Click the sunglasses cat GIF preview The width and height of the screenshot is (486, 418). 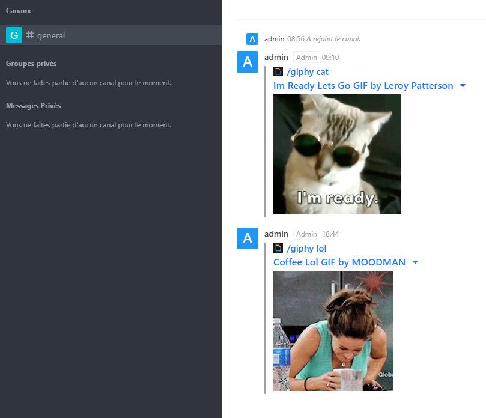point(336,154)
